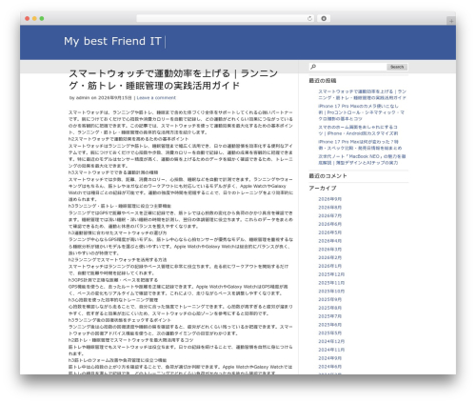Maximize the window with the green button
Image resolution: width=476 pixels, height=403 pixels.
(42, 18)
